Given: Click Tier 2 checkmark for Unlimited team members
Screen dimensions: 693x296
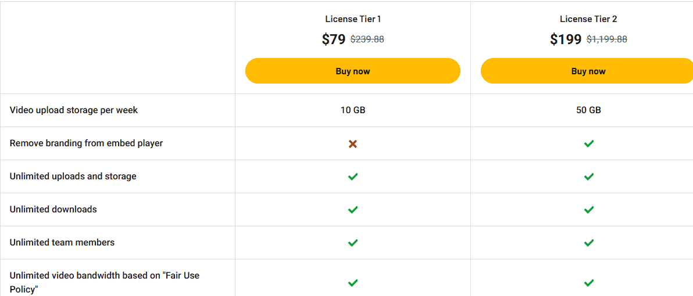Looking at the screenshot, I should tap(588, 243).
